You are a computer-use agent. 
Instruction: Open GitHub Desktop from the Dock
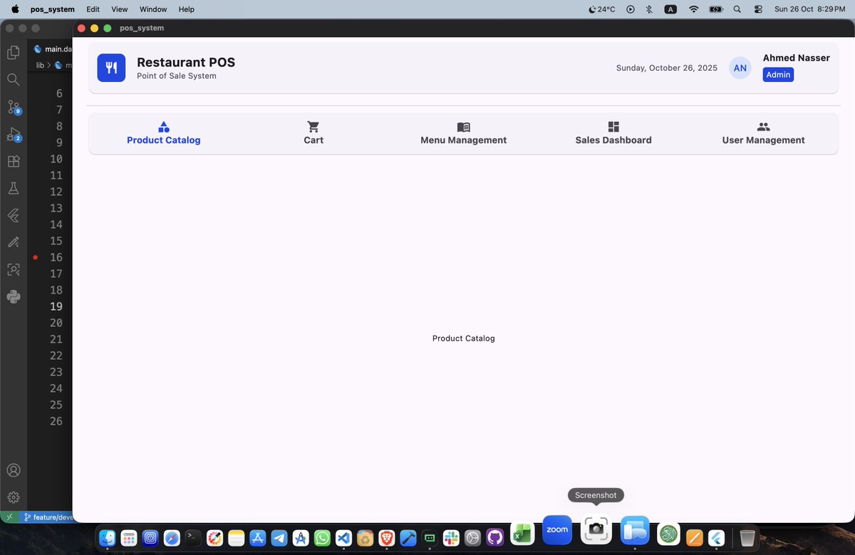tap(494, 538)
